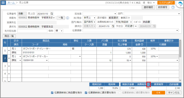The height and width of the screenshot is (98, 184).
Task: Confirm the slip with OK button
Action: click(158, 93)
